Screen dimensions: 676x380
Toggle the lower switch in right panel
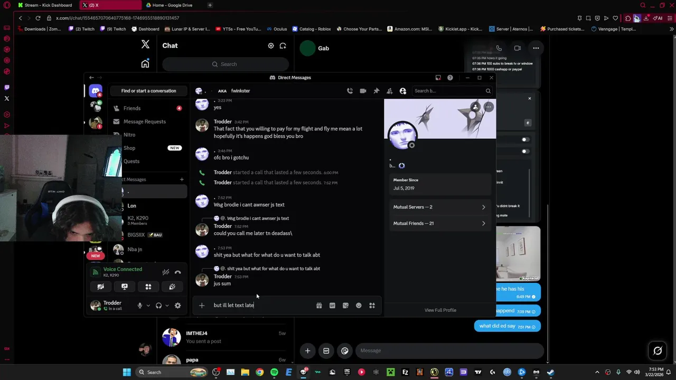[x=525, y=151]
